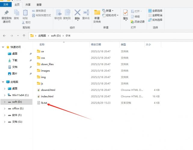This screenshot has width=193, height=150.
Task: Select the index.html file
Action: point(47,96)
